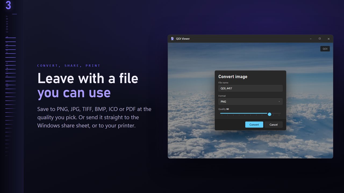Click the QOI Viewer app icon
Viewport: 344px width, 193px height.
pyautogui.click(x=172, y=39)
